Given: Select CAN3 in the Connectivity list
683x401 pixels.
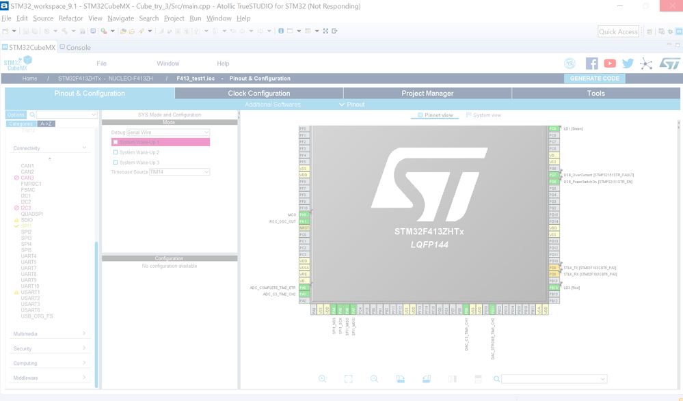Looking at the screenshot, I should coord(27,178).
